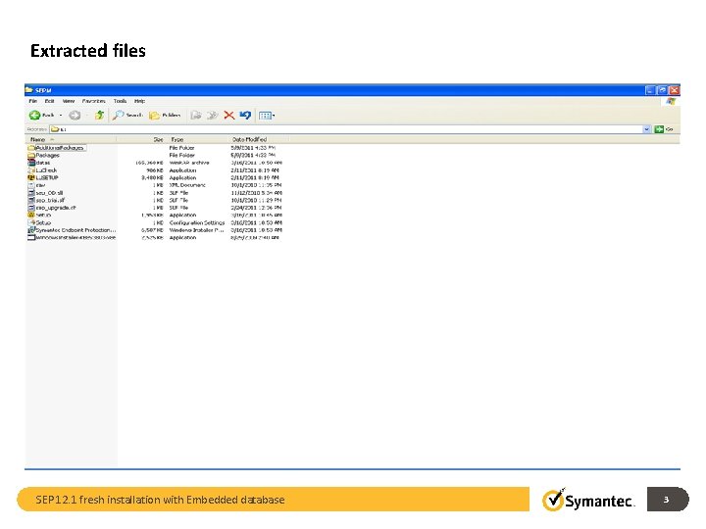Open the File menu
Image resolution: width=706 pixels, height=529 pixels.
33,101
